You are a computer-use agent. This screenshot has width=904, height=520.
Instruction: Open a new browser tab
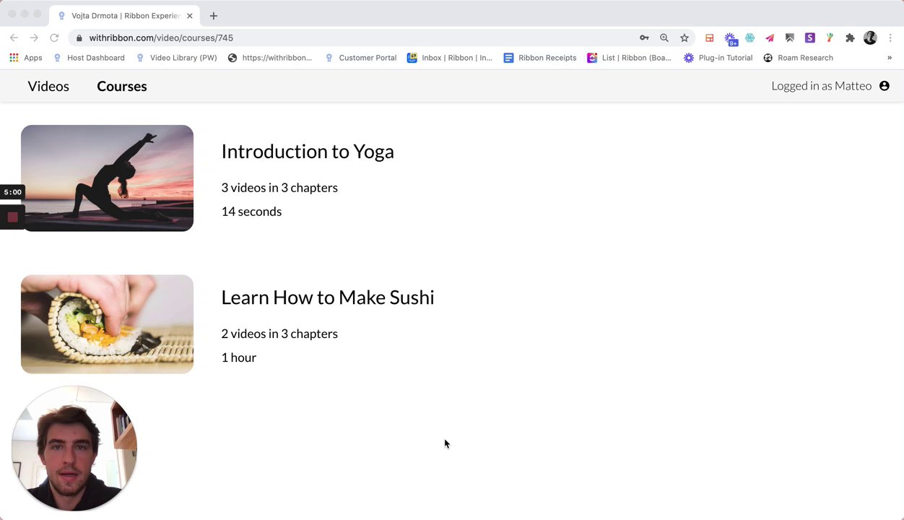(214, 15)
